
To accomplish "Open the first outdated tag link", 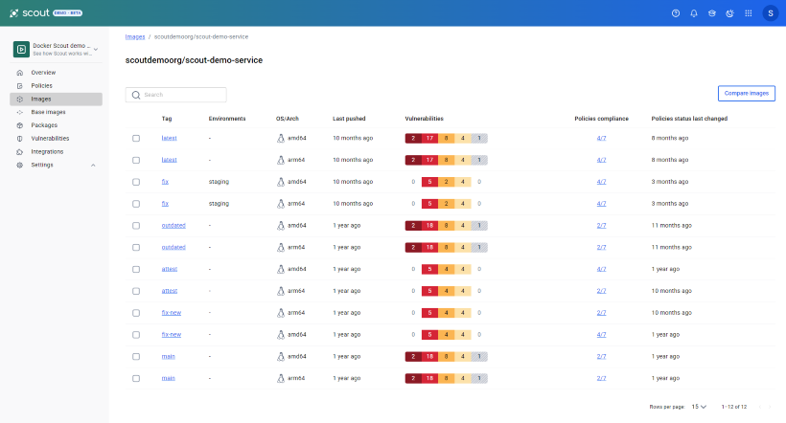I will (x=173, y=225).
